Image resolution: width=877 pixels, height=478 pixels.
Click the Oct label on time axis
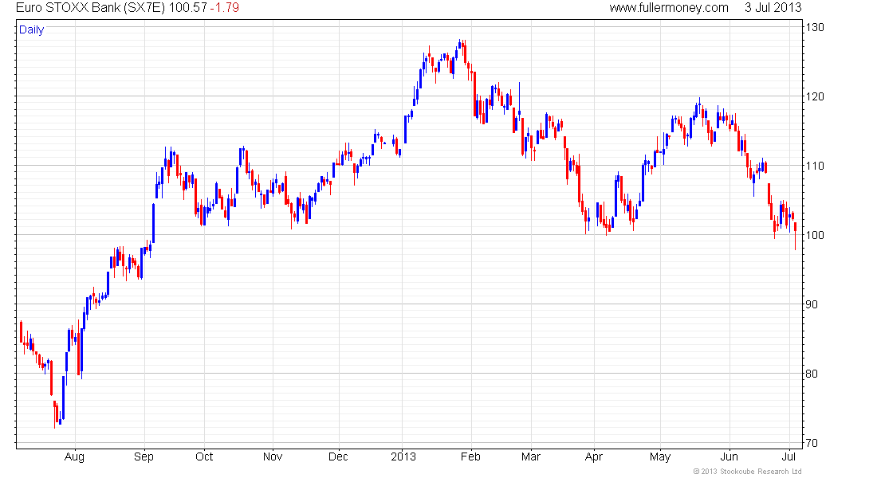click(204, 456)
